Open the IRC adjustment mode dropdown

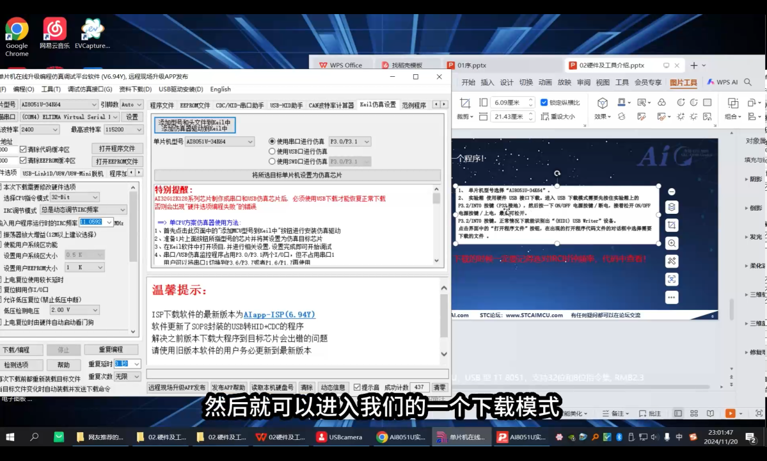83,209
